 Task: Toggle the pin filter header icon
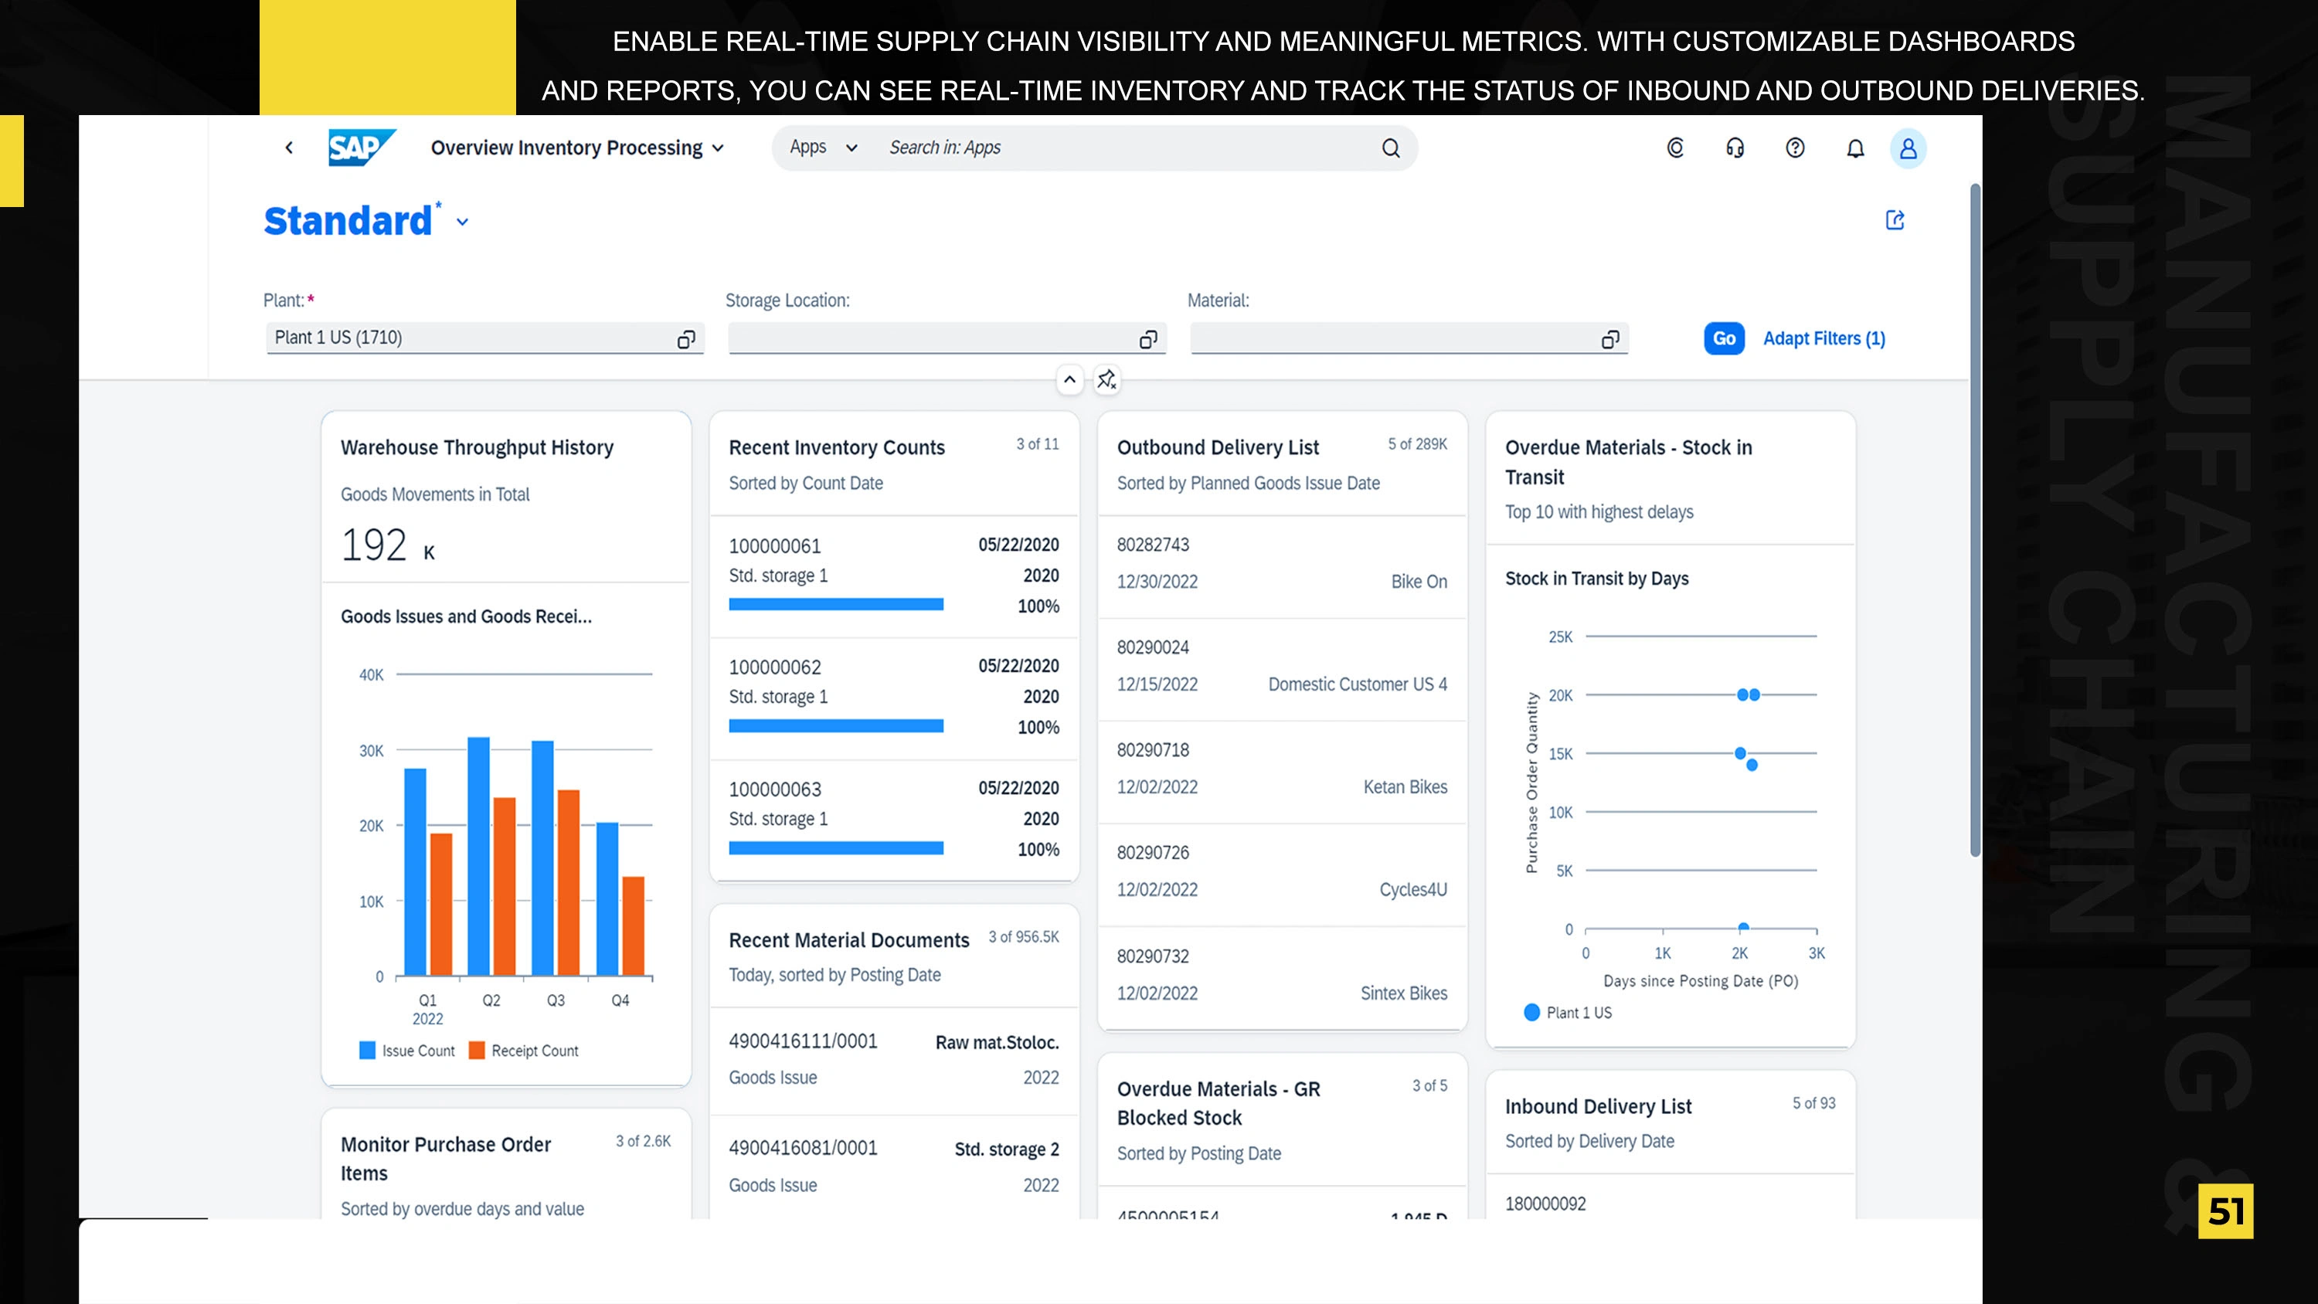point(1106,379)
